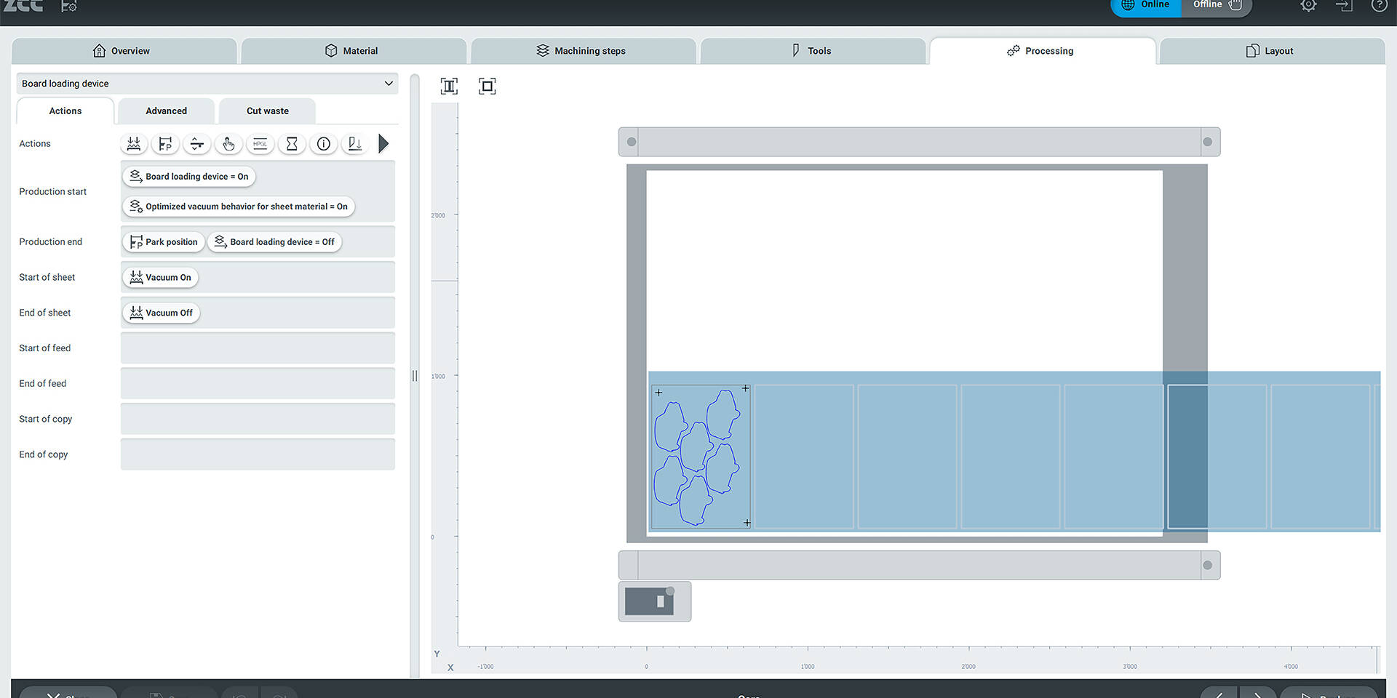The height and width of the screenshot is (698, 1397).
Task: Click the vacuum action icon in Actions row
Action: coord(134,144)
